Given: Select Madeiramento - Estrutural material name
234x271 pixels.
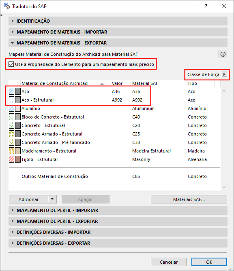Looking at the screenshot, I should click(49, 151).
